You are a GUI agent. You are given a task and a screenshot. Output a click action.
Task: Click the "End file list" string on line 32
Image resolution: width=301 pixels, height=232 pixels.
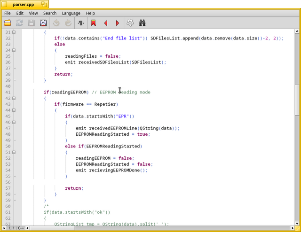122,38
